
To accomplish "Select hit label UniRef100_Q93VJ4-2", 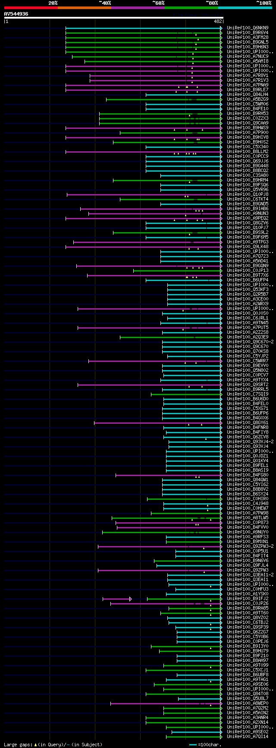I will [x=250, y=441].
